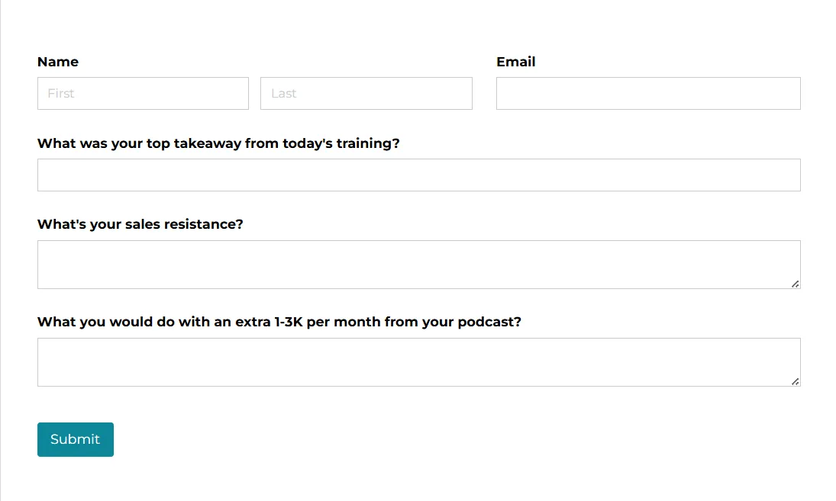Screen dimensions: 836x501
Task: Click the bold Name label
Action: point(58,62)
